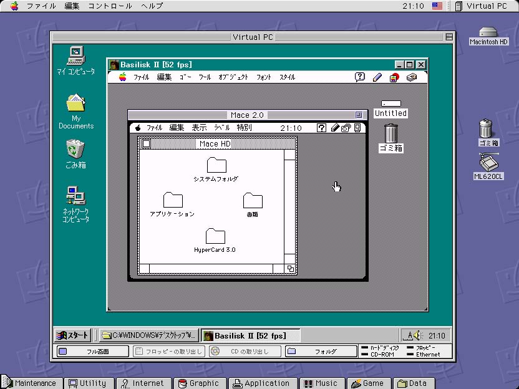Viewport: 519px width, 389px height.
Task: Click the US flag keyboard menu icon
Action: pos(437,6)
